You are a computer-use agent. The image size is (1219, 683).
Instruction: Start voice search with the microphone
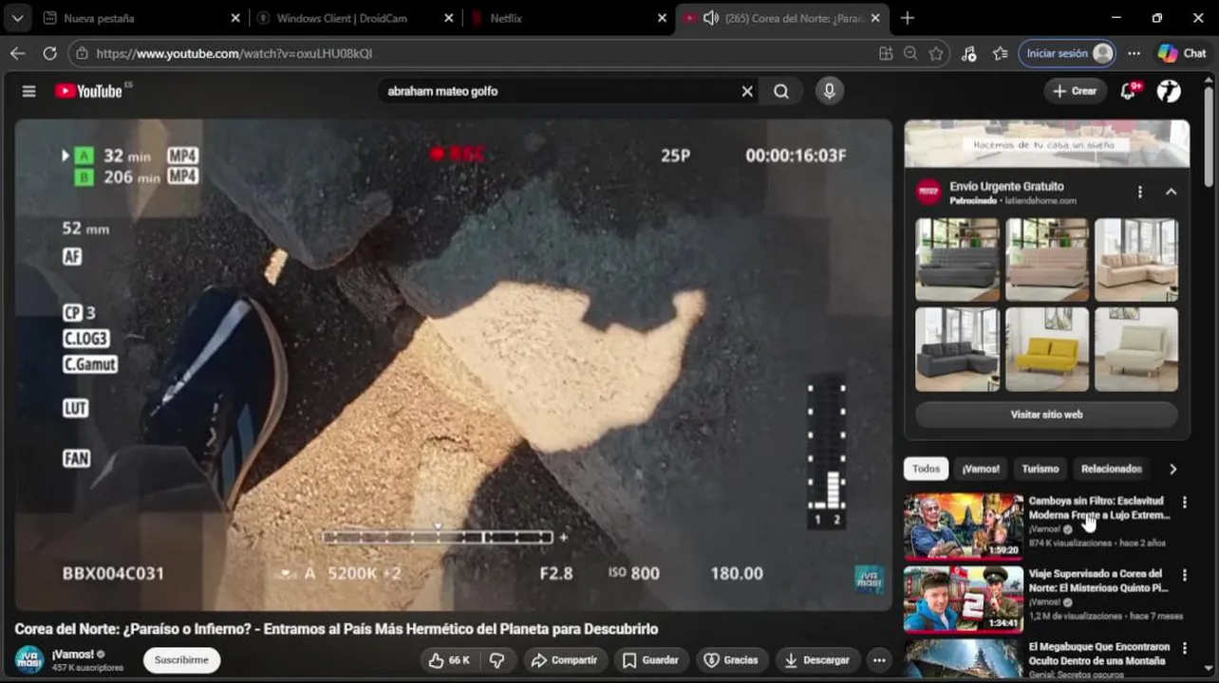(x=829, y=91)
